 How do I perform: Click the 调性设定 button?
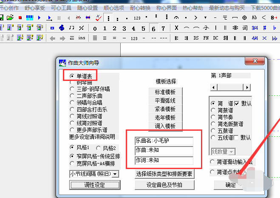click(94, 185)
